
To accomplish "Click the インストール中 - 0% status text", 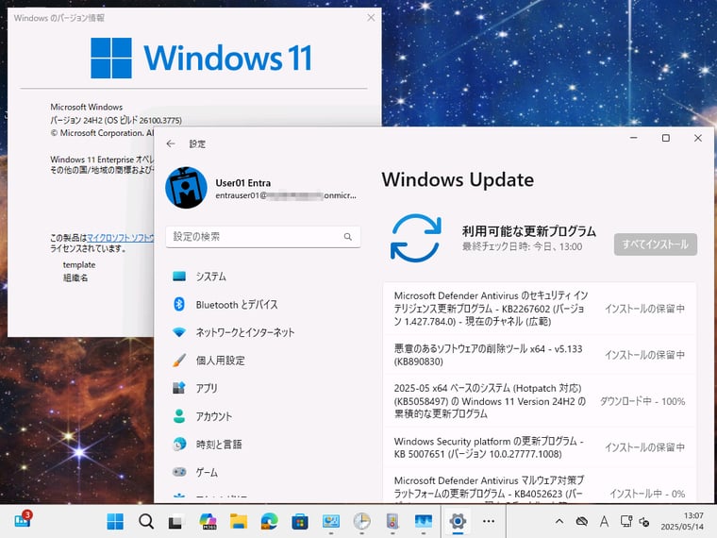I will pos(647,494).
